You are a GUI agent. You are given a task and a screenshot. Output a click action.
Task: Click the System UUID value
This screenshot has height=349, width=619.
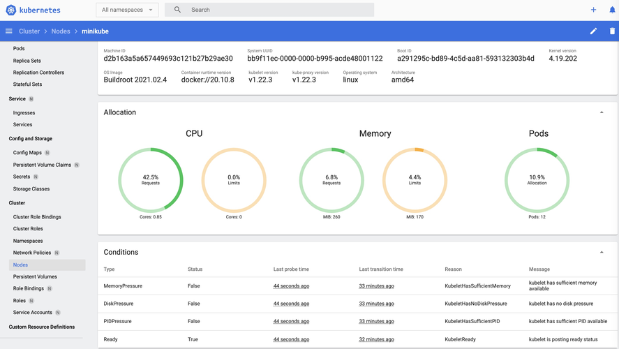tap(315, 59)
